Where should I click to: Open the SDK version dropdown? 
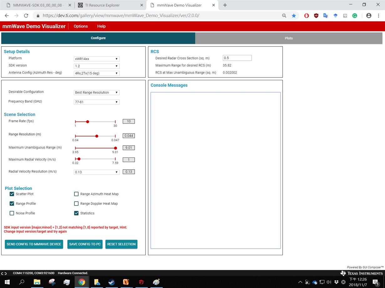click(97, 66)
